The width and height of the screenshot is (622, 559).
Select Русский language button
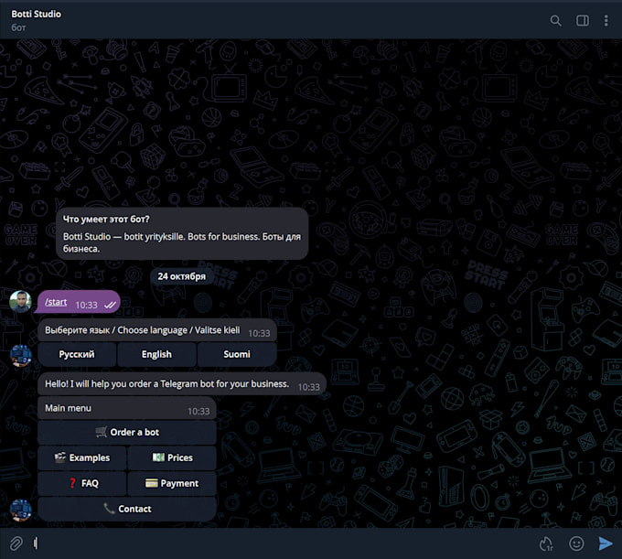tap(77, 354)
